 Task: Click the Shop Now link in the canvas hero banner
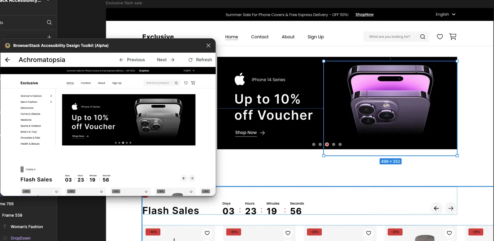pyautogui.click(x=246, y=132)
